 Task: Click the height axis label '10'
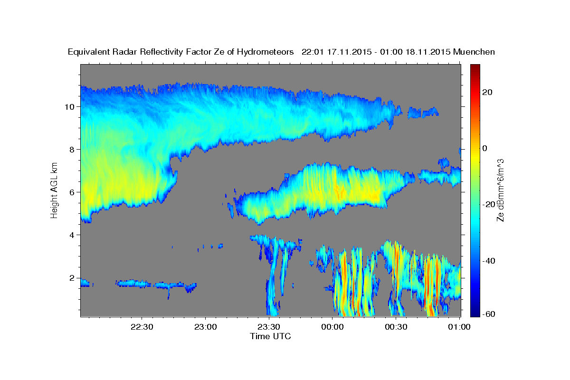tap(70, 106)
